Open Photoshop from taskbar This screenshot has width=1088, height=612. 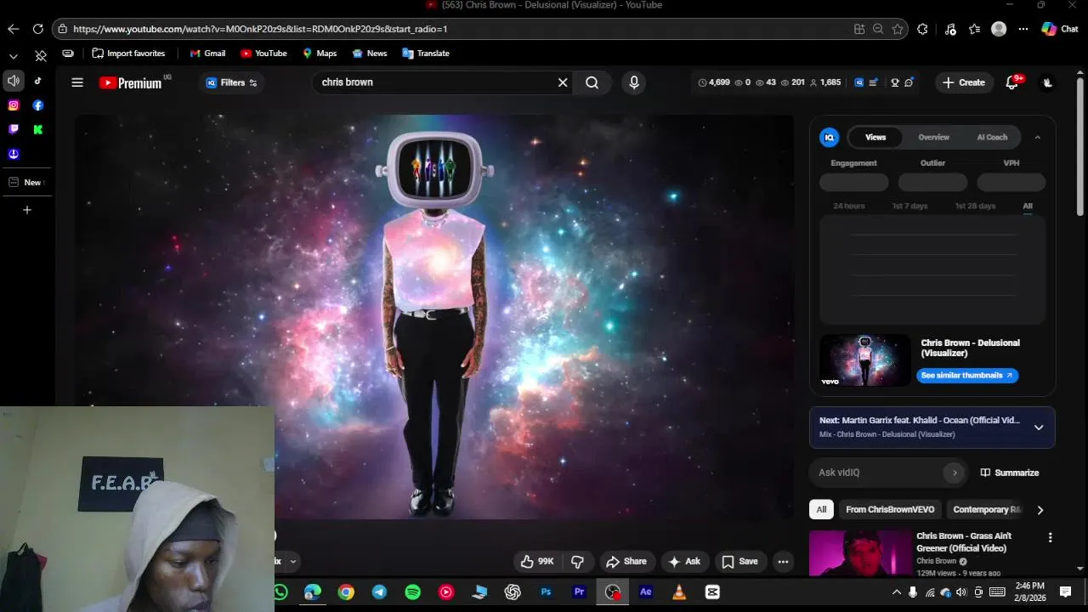pyautogui.click(x=547, y=592)
